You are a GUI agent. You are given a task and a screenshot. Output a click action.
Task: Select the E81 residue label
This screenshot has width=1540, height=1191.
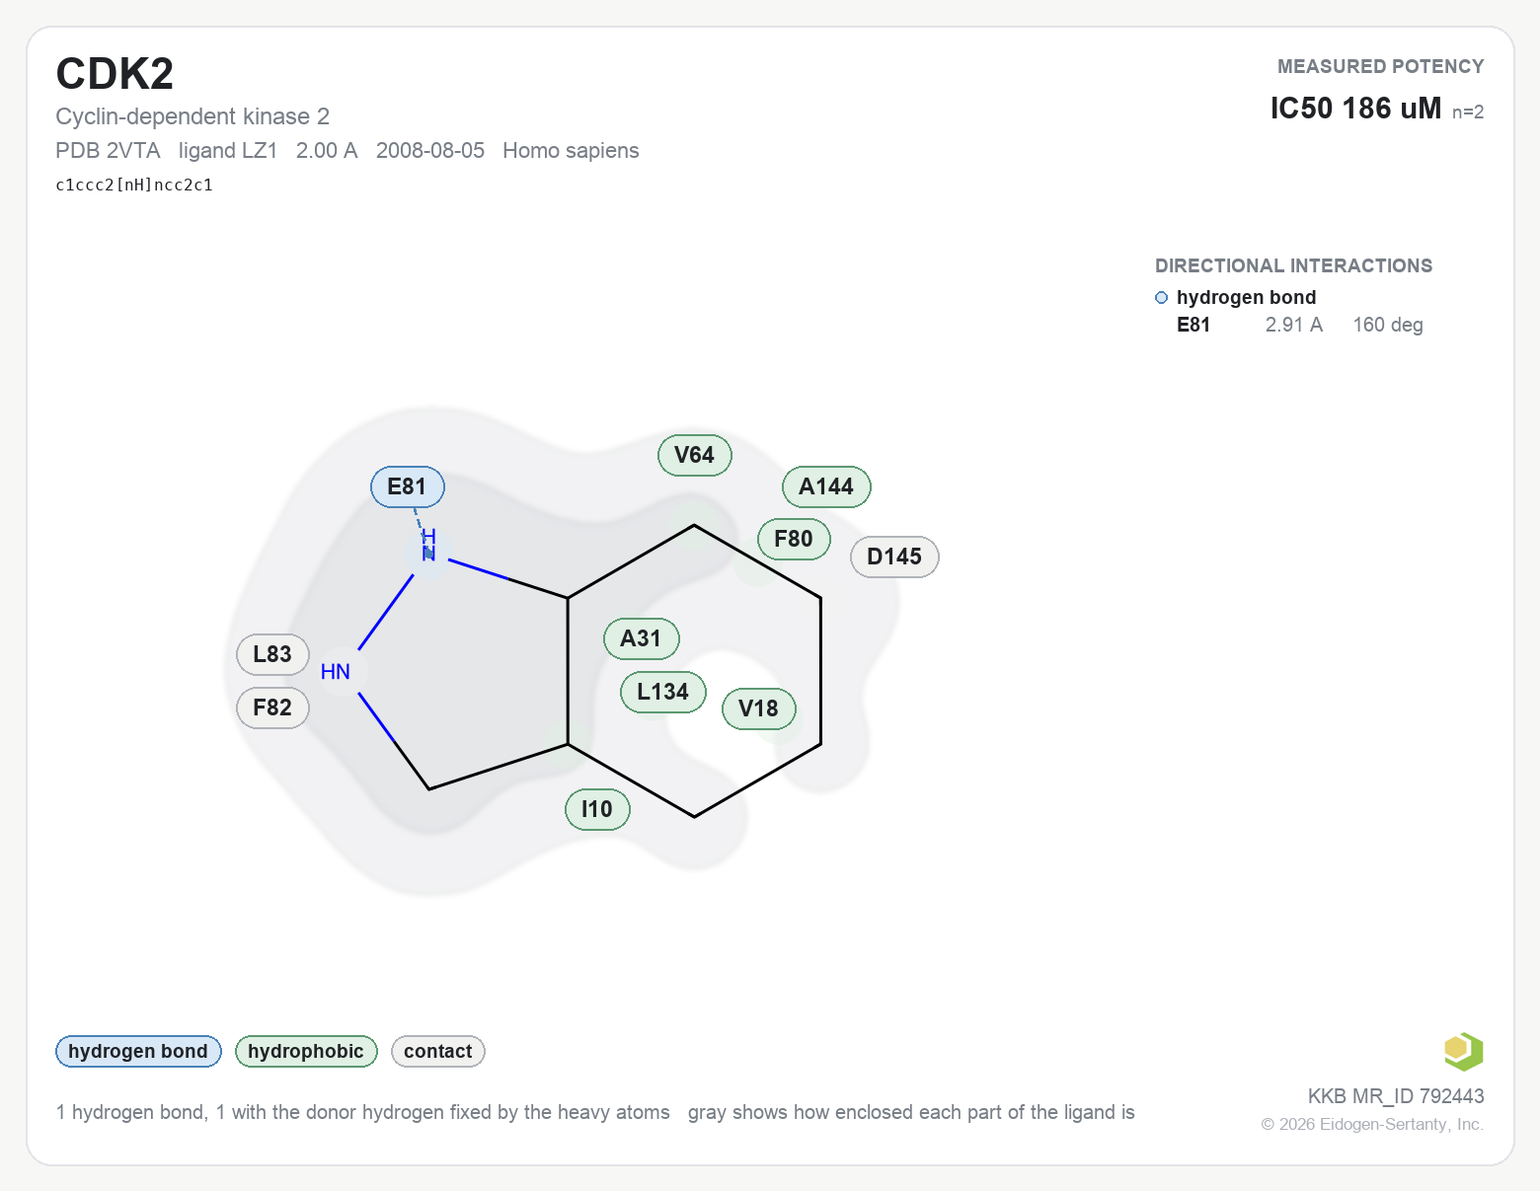tap(408, 486)
